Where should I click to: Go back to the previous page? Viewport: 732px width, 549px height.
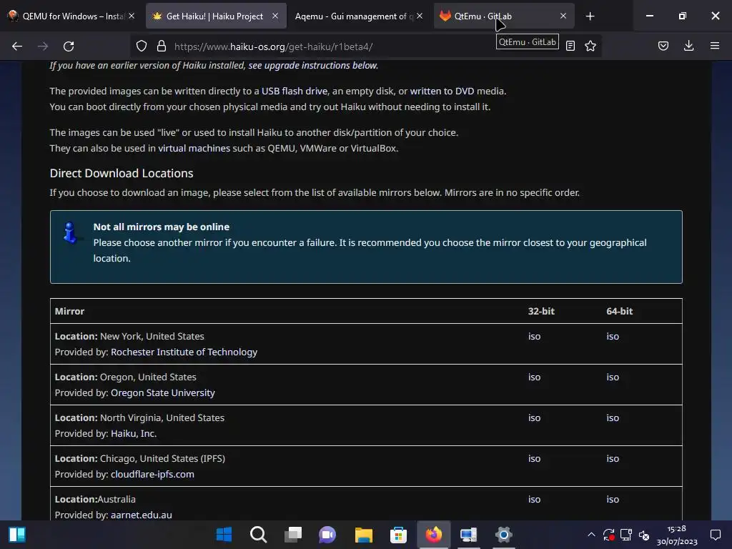tap(17, 46)
